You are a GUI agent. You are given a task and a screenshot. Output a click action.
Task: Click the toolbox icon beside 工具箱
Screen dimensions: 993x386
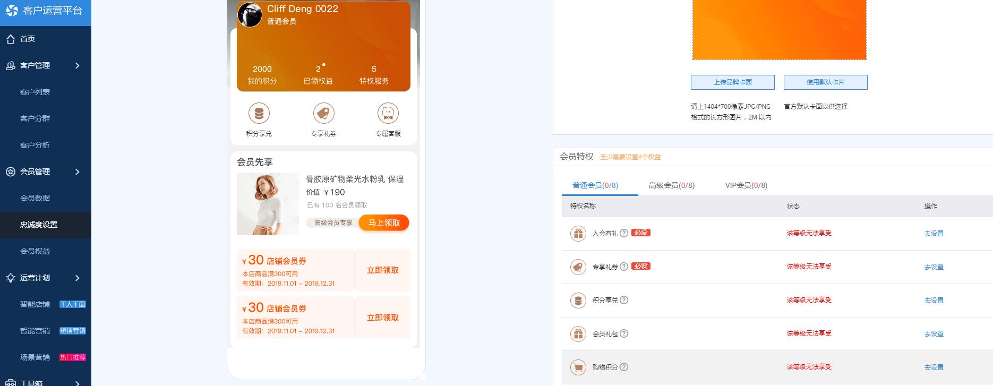[x=10, y=383]
